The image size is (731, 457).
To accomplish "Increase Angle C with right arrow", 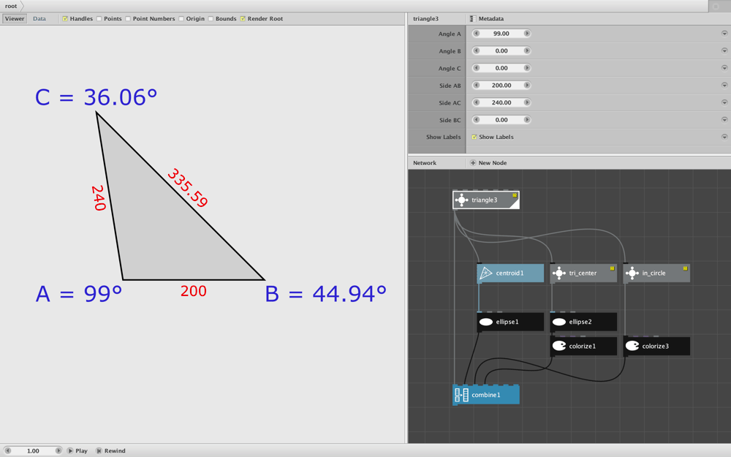I will coord(527,68).
